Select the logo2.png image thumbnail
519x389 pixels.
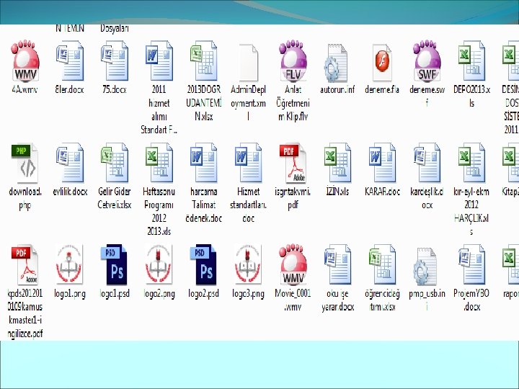[x=159, y=264]
